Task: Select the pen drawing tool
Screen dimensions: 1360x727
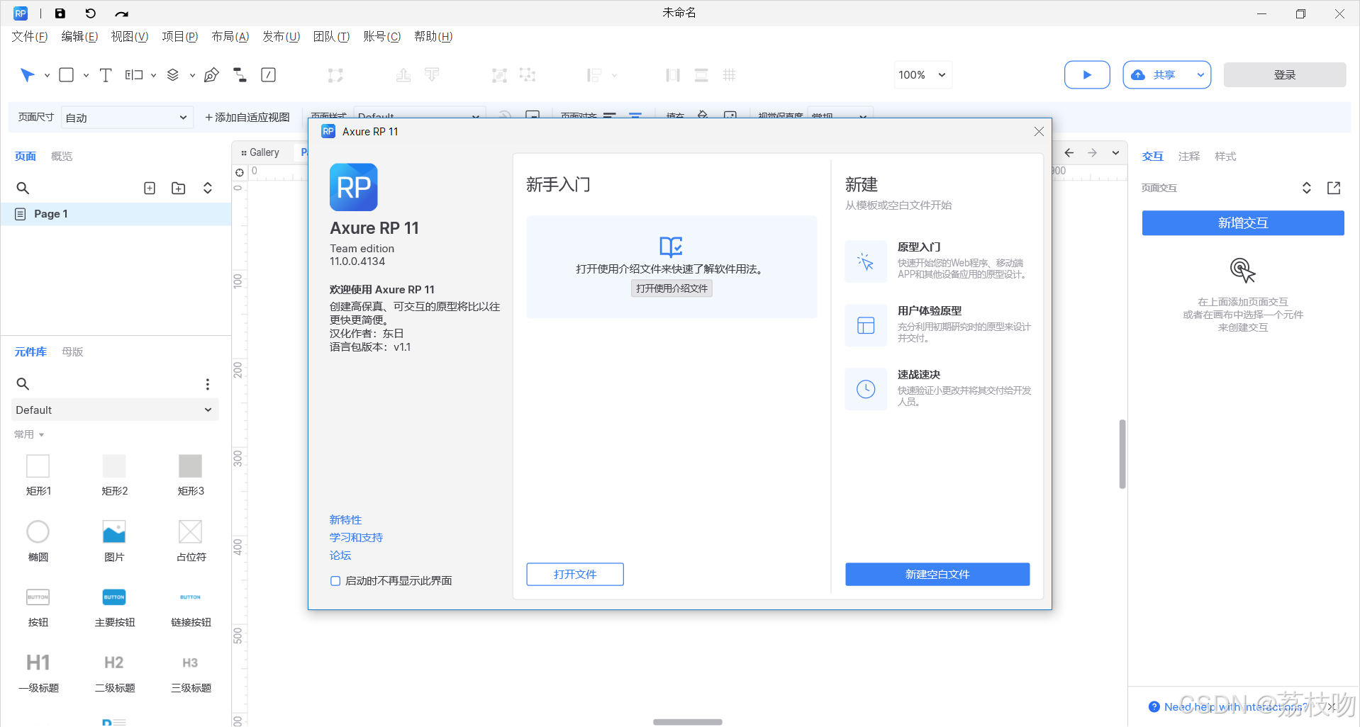Action: point(211,74)
